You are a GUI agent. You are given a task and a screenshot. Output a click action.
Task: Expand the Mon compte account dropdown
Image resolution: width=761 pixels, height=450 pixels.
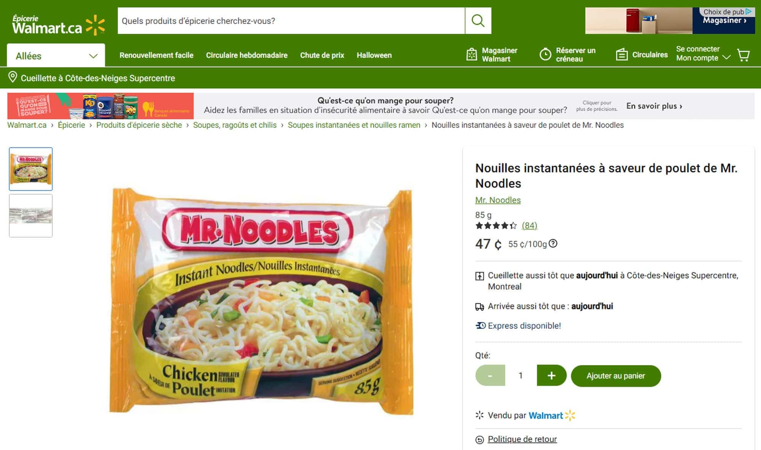[x=726, y=57]
